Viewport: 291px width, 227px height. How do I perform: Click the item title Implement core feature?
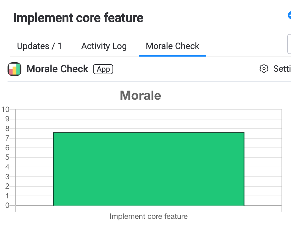pos(78,18)
